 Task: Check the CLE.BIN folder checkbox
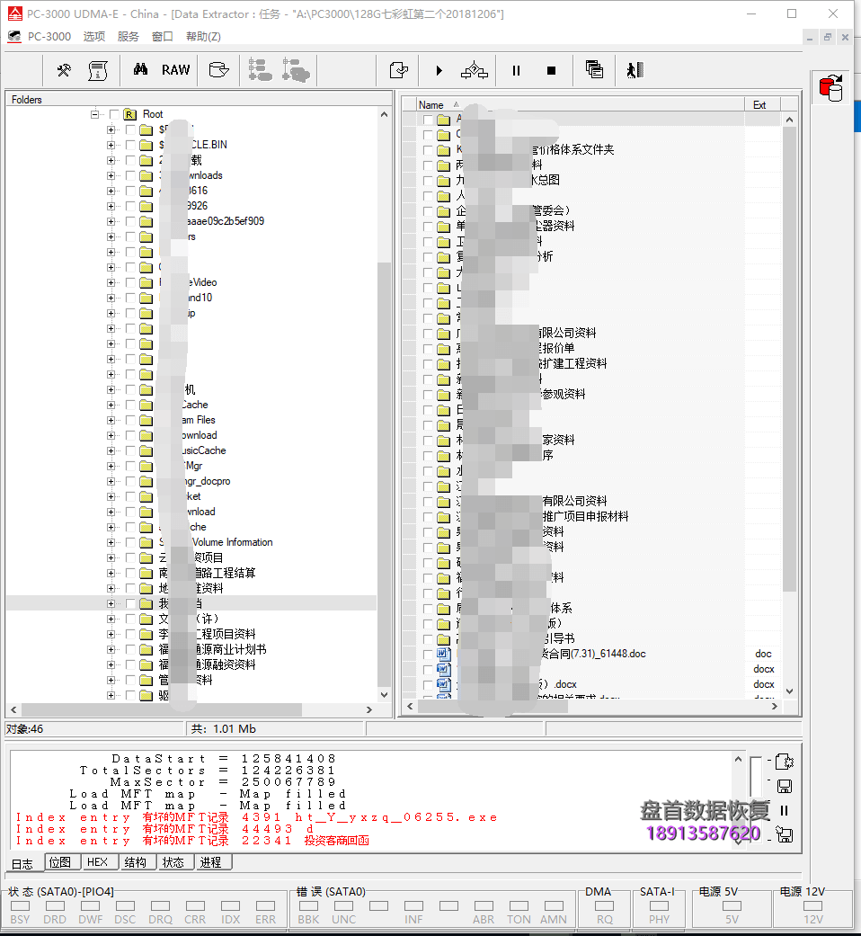pos(130,145)
